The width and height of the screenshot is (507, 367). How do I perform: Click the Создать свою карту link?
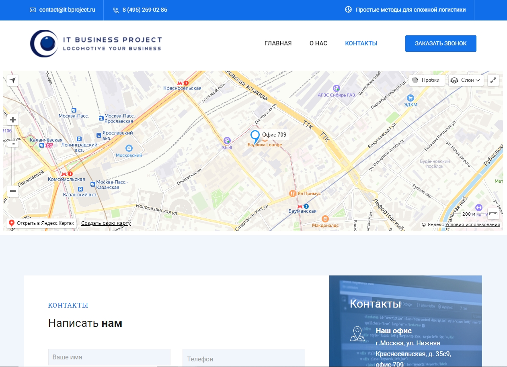pyautogui.click(x=106, y=223)
